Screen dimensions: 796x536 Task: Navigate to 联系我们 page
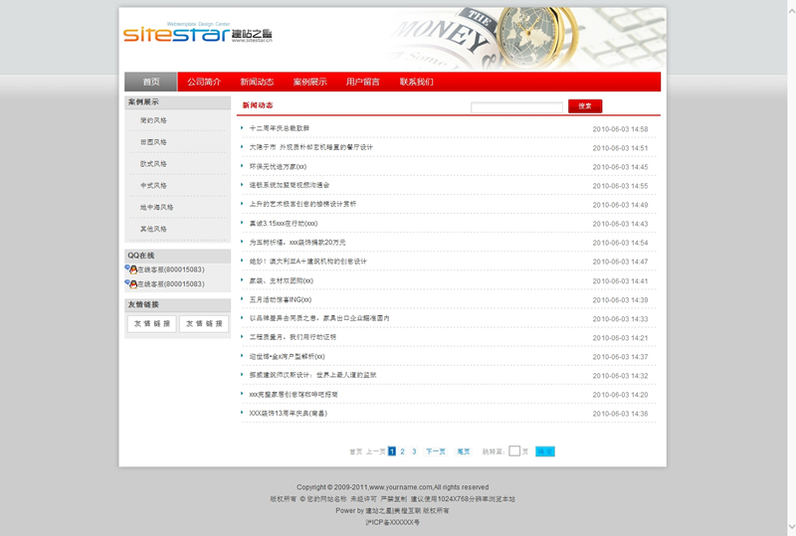point(416,82)
